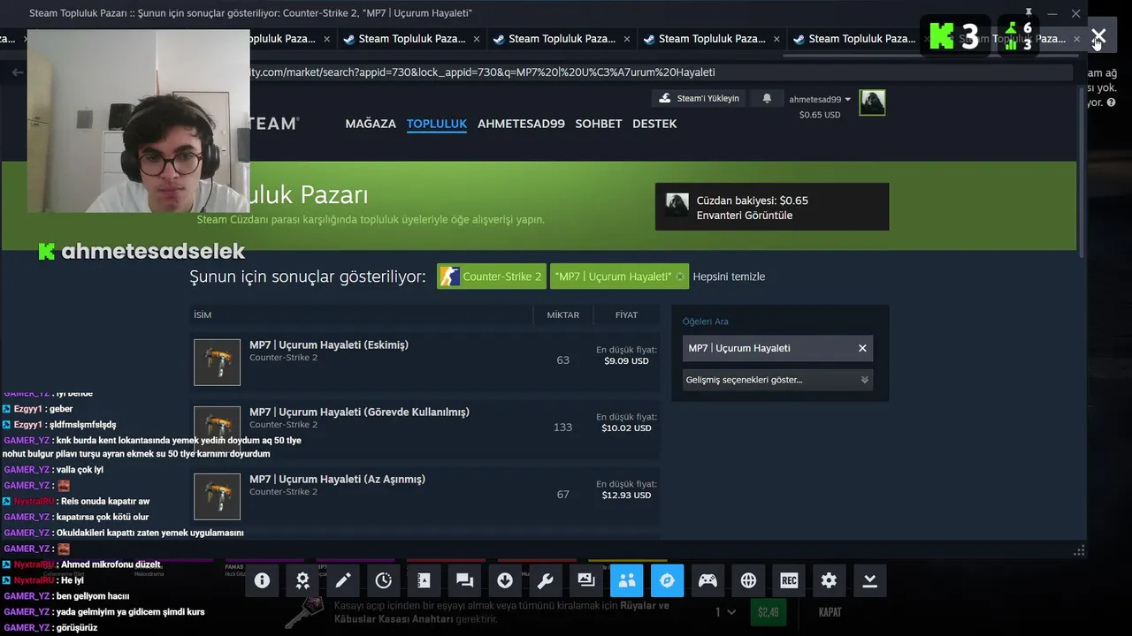Open the game info icon in the overlay toolbar
Screen dimensions: 1132x636
point(262,580)
